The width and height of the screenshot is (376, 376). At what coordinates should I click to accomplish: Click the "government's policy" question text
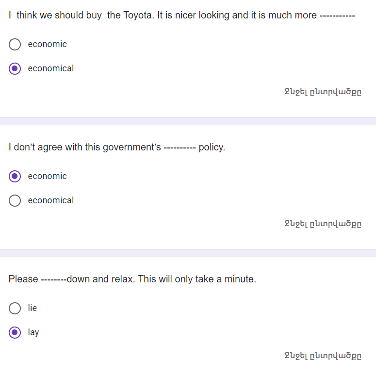click(x=117, y=147)
